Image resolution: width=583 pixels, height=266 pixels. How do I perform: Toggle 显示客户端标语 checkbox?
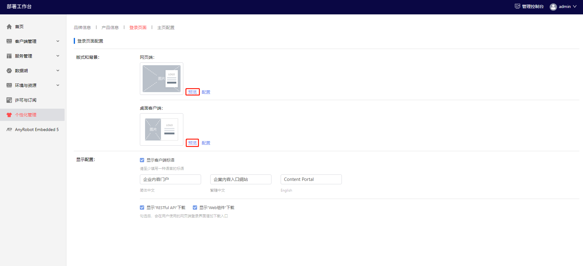pyautogui.click(x=142, y=160)
